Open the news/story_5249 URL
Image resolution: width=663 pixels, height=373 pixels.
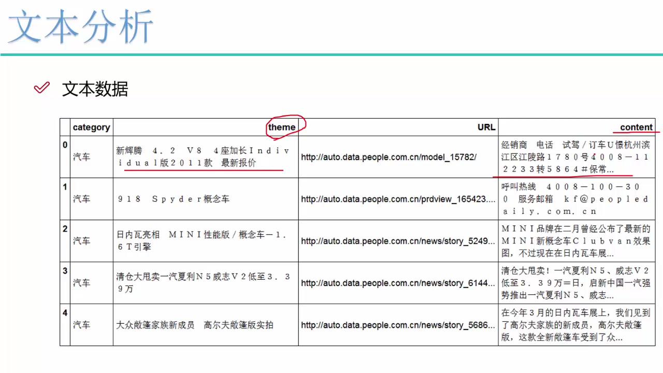tap(398, 241)
